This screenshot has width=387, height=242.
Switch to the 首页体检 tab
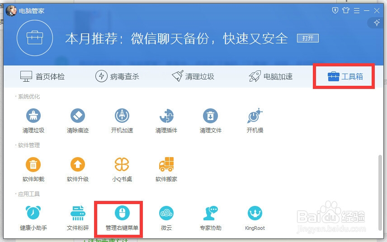[42, 76]
